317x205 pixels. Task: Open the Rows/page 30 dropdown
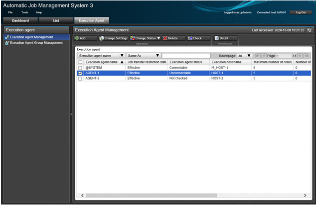tap(244, 56)
